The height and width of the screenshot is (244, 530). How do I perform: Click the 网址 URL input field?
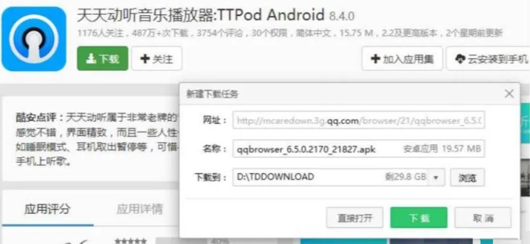pyautogui.click(x=358, y=120)
